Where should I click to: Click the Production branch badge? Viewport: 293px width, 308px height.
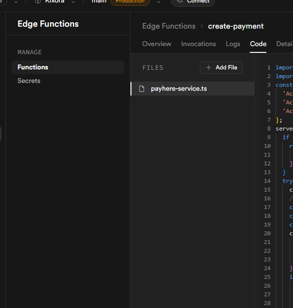[130, 1]
